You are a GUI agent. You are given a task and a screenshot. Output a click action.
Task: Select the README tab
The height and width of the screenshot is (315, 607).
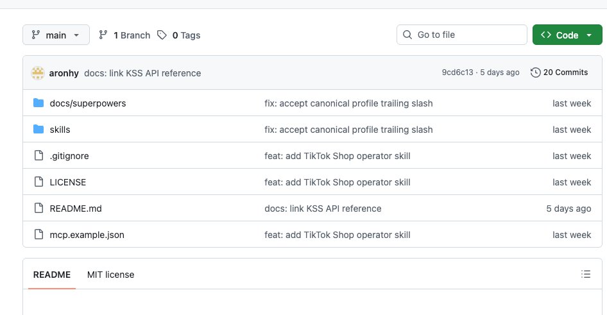point(52,275)
